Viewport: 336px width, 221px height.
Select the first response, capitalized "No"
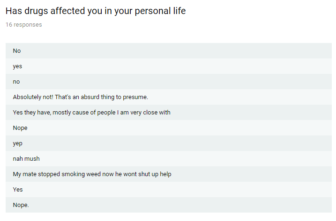17,50
